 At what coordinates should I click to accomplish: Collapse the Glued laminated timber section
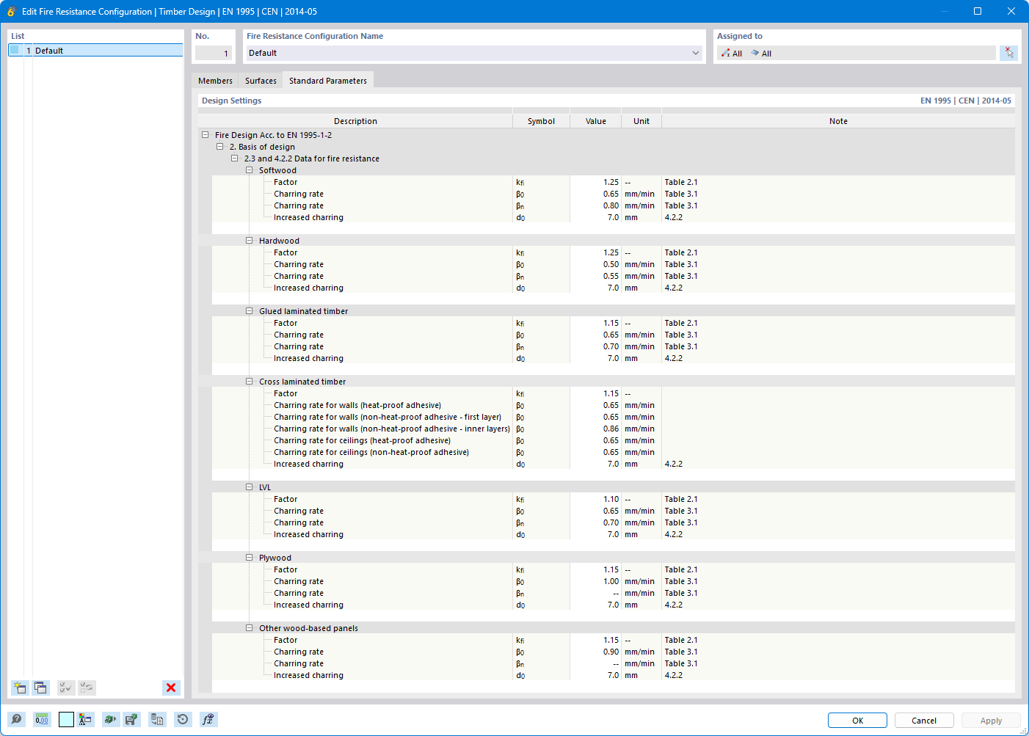(249, 311)
